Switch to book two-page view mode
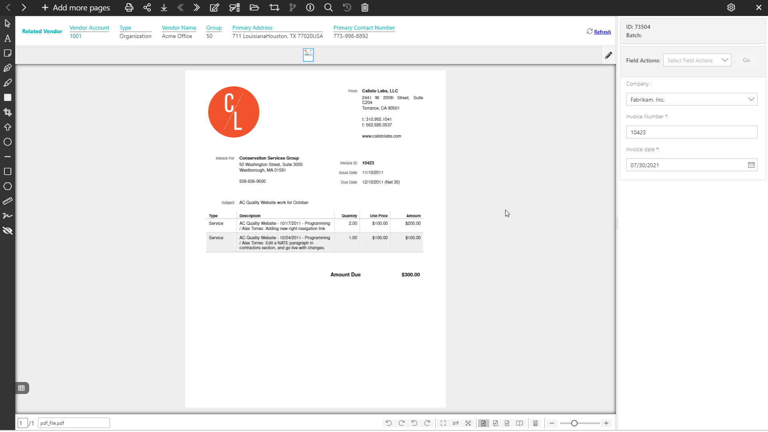Screen dimensions: 768x432 tap(519, 423)
